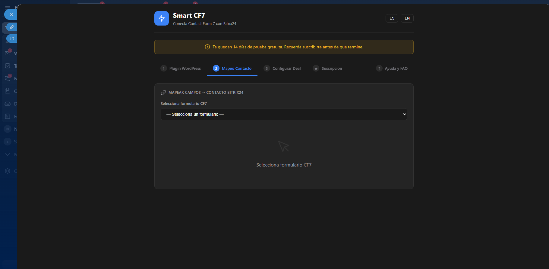Open the mail icon in the sidebar
This screenshot has height=269, width=549.
pos(8,53)
